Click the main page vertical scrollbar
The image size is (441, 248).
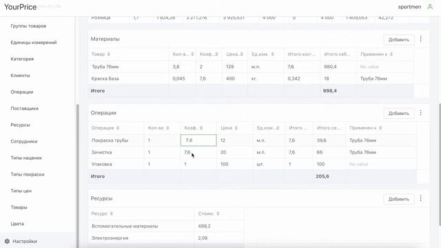[x=440, y=165]
